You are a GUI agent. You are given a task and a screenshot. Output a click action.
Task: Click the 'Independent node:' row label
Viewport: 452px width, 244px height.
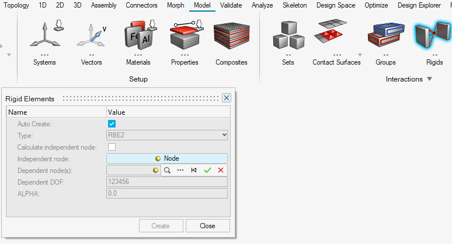44,159
